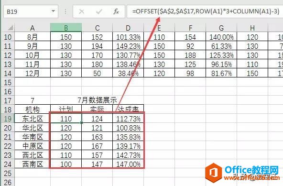Select row 14 header

point(8,73)
